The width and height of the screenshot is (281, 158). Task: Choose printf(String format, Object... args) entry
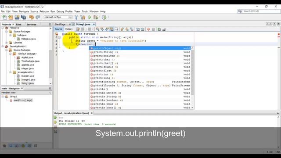[140, 82]
